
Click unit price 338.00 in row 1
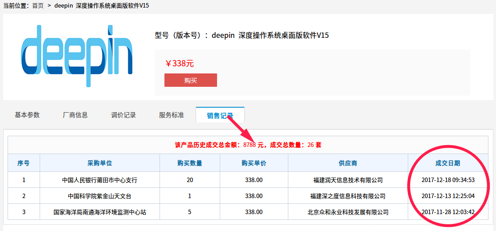tap(254, 180)
